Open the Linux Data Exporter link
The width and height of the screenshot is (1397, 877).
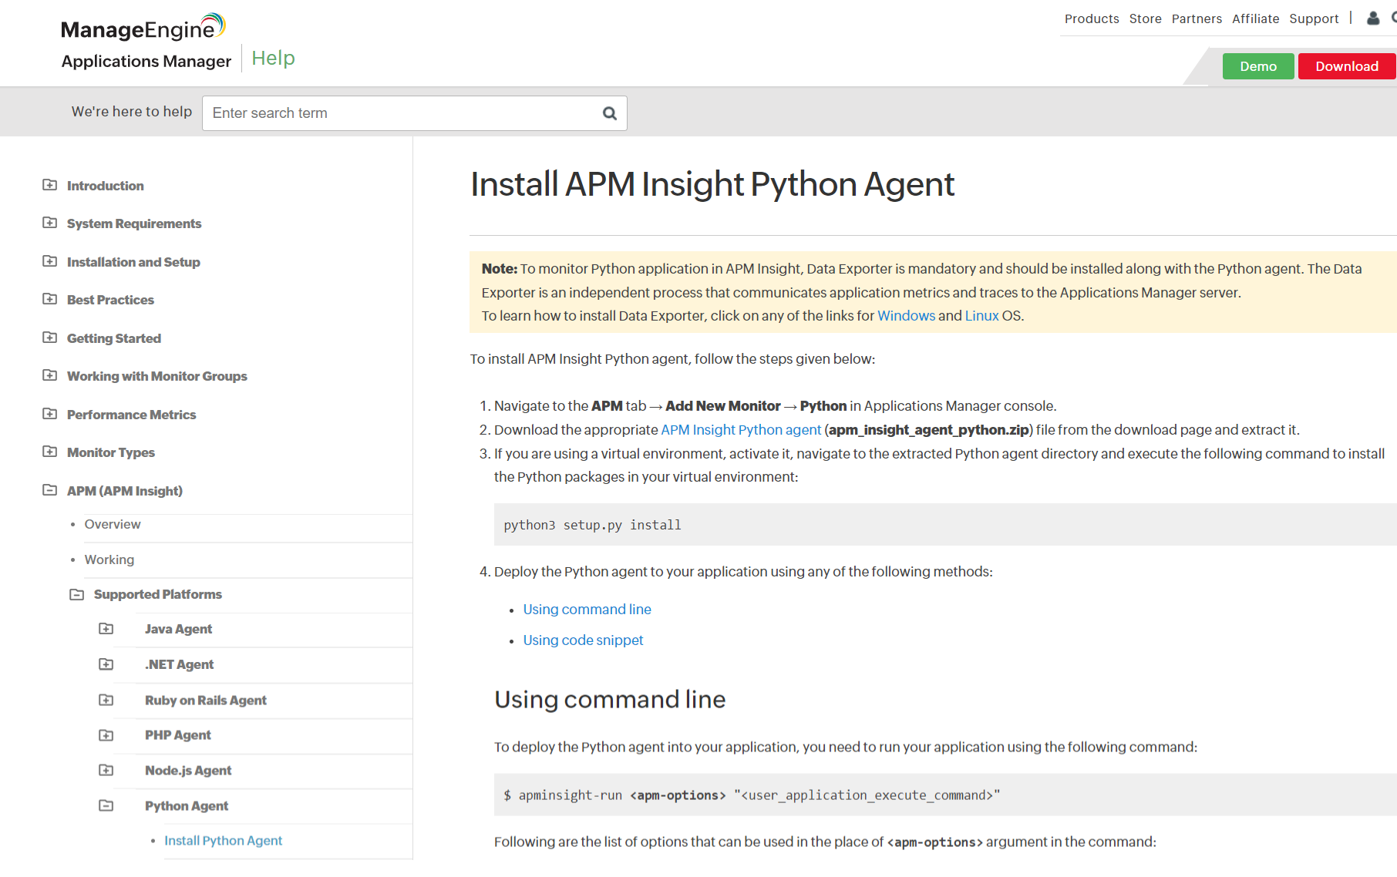tap(981, 316)
